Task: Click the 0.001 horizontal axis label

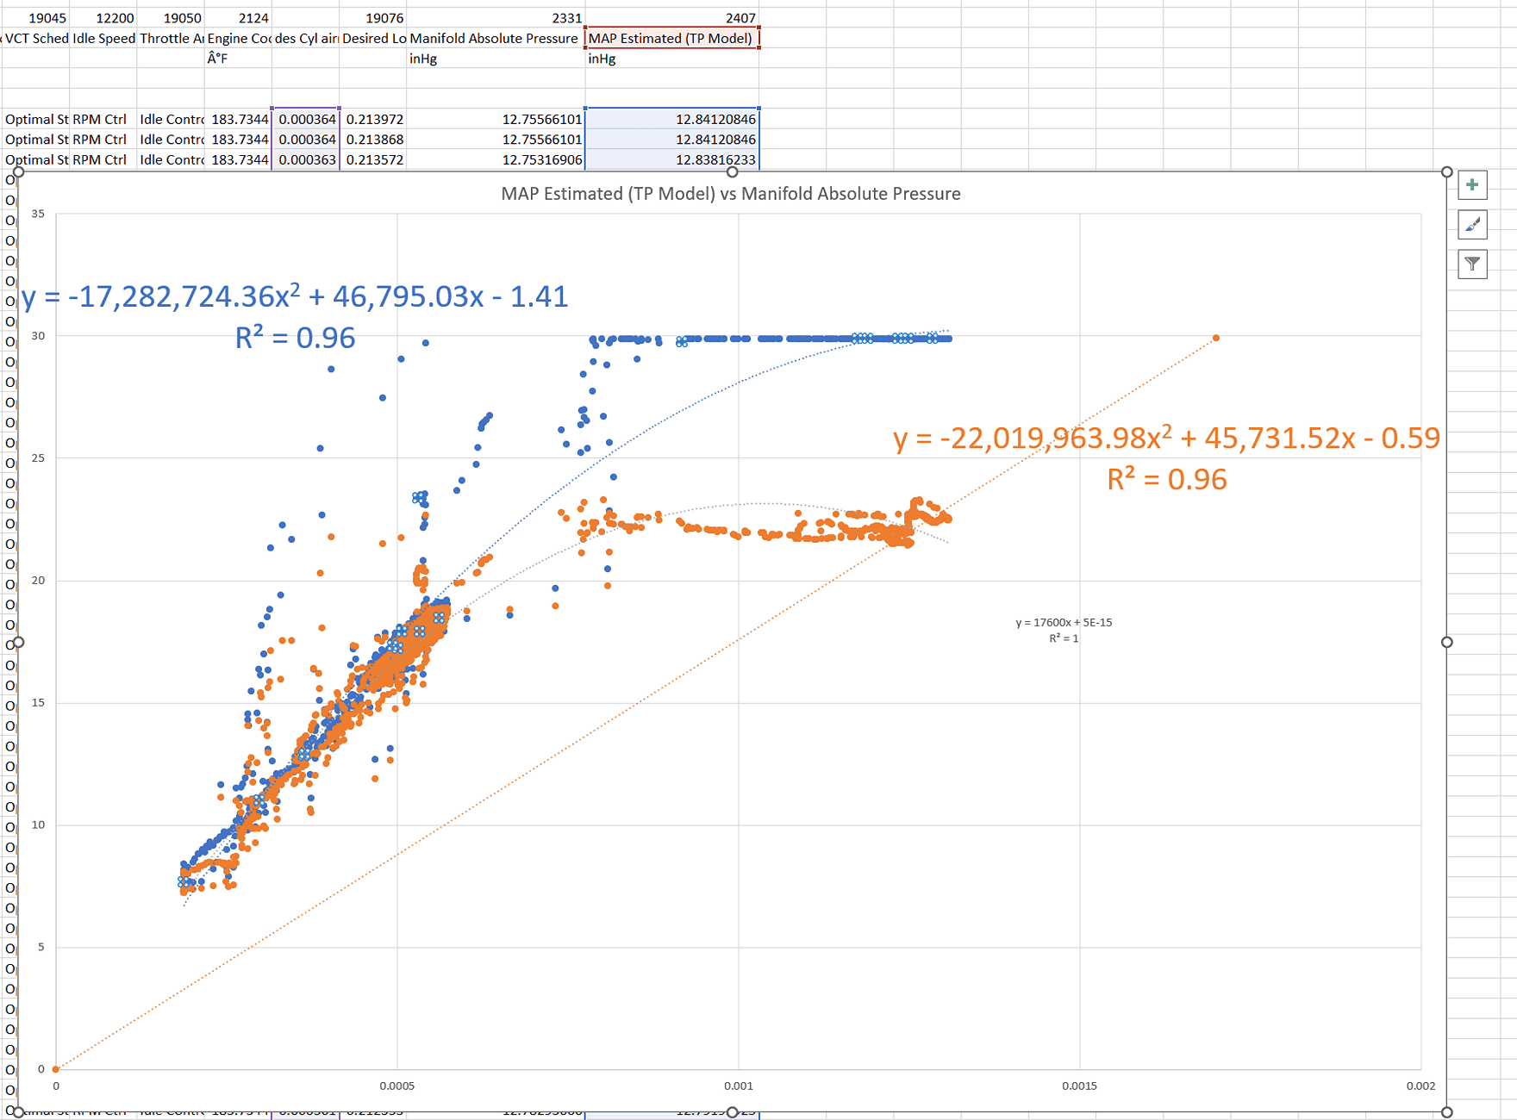Action: [739, 1086]
